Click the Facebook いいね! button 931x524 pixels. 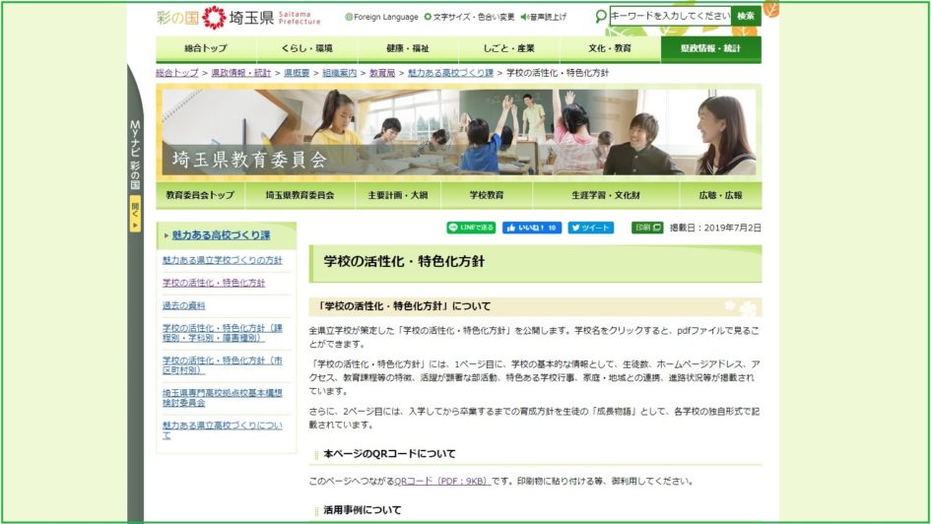point(531,228)
